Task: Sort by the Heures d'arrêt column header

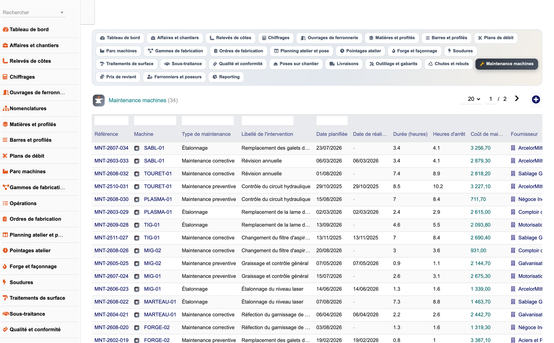Action: pyautogui.click(x=449, y=134)
